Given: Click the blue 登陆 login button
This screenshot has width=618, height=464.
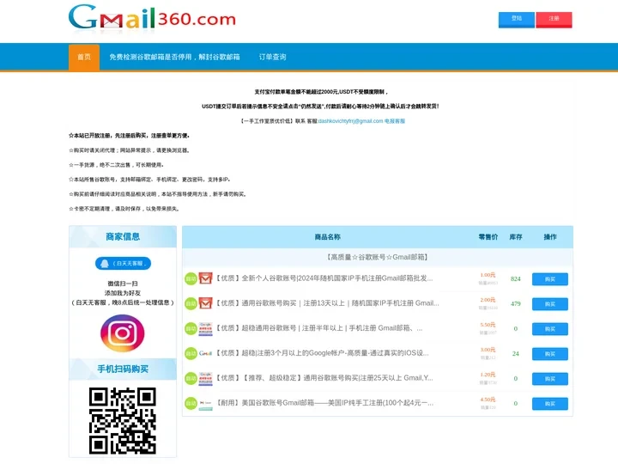Looking at the screenshot, I should [517, 19].
